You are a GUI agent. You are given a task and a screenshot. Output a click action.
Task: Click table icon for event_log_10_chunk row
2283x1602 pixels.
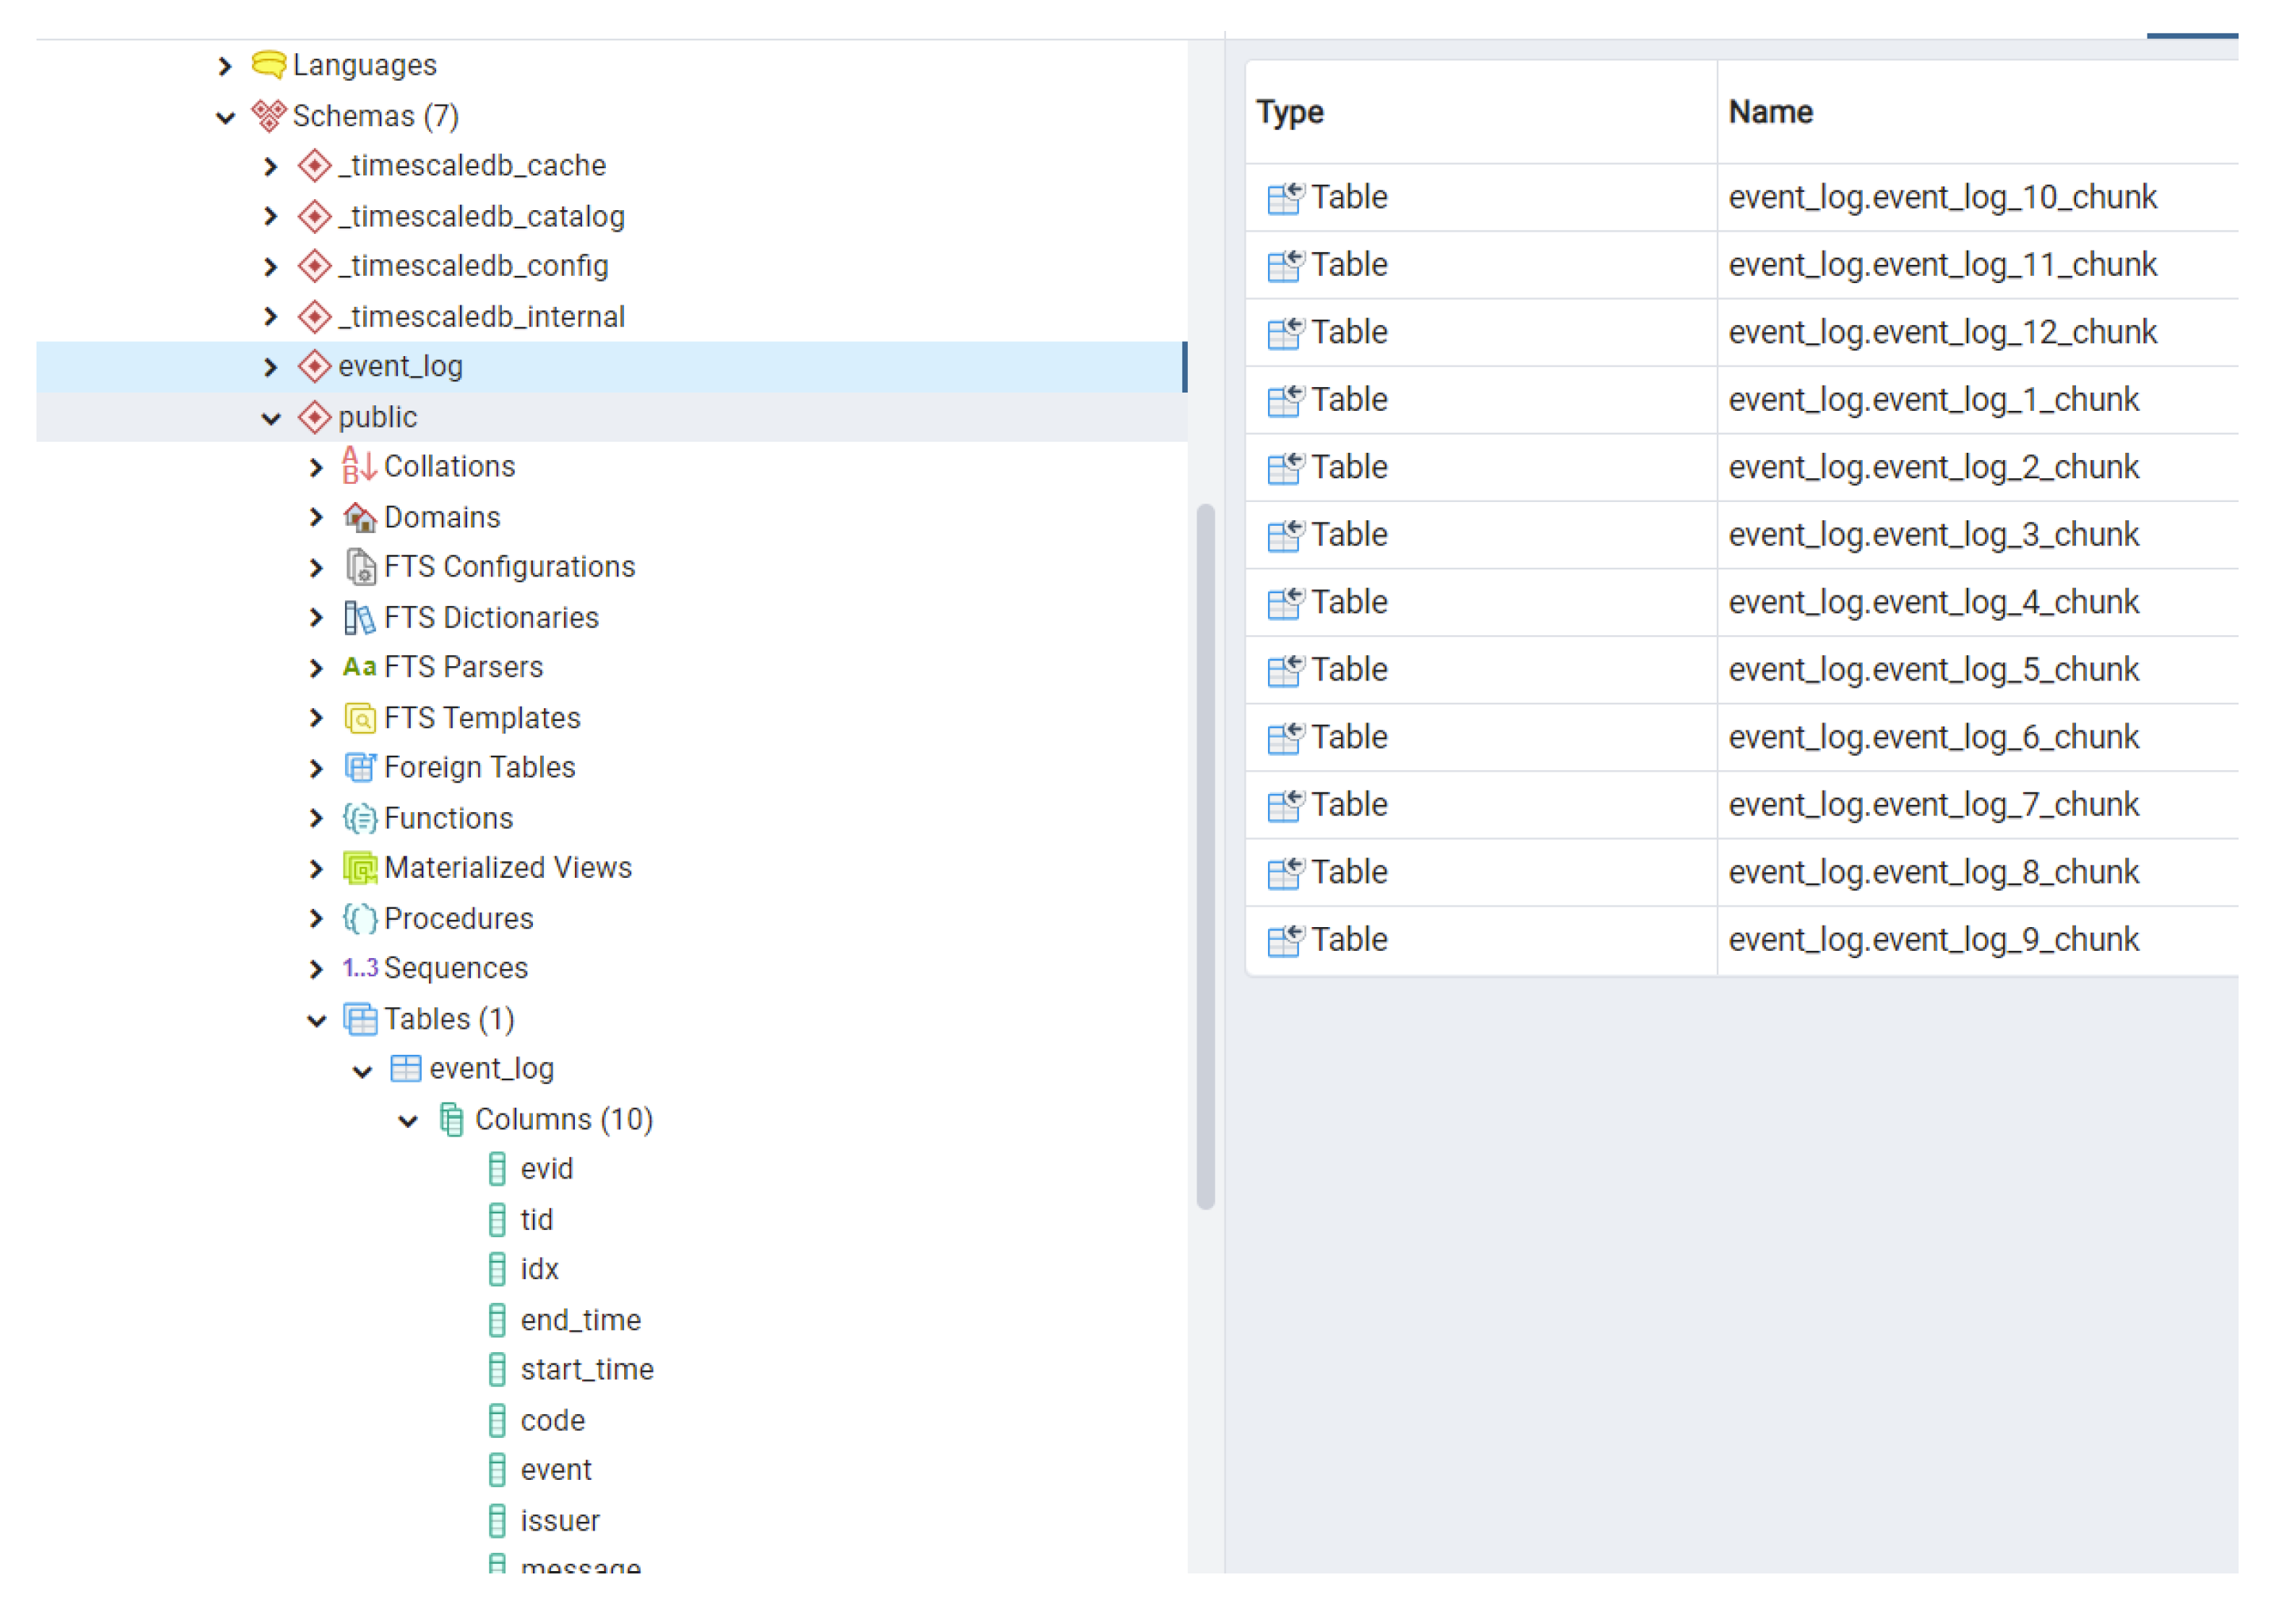click(x=1284, y=198)
